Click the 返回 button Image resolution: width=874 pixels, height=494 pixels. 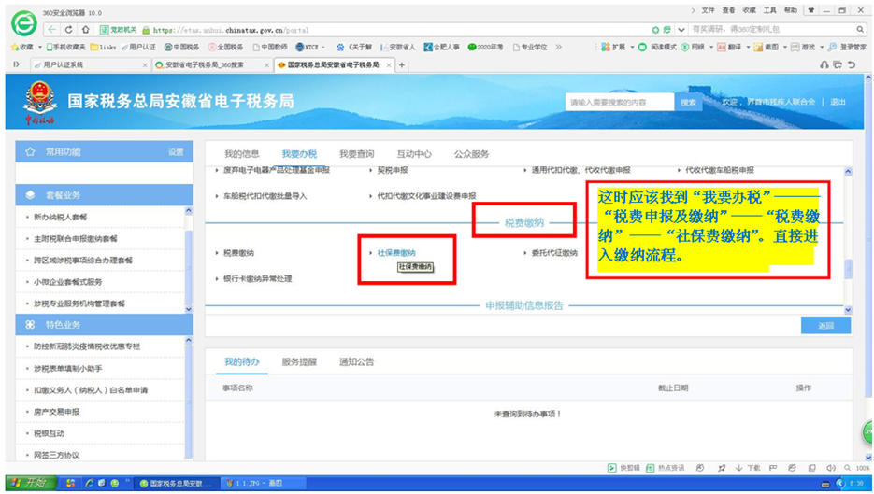tap(826, 326)
